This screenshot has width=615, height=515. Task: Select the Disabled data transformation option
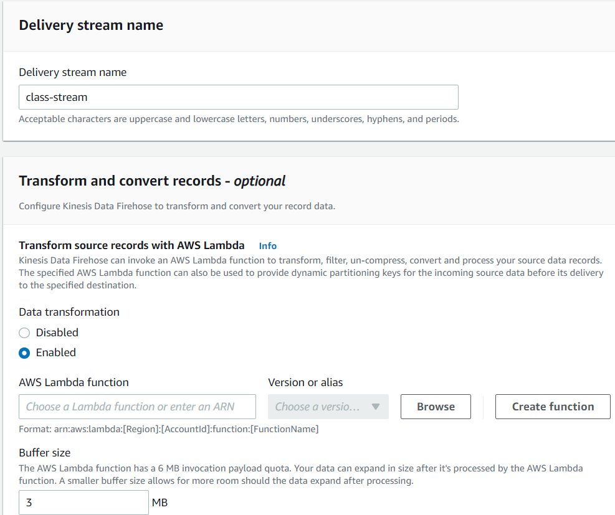[x=24, y=333]
